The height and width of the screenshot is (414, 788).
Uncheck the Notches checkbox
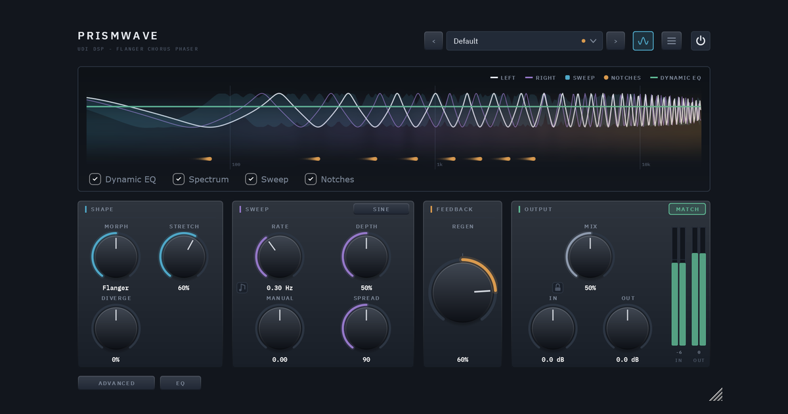point(311,179)
